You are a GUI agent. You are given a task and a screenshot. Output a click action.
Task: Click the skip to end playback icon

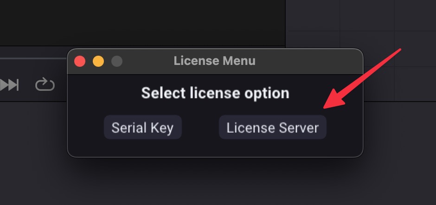(9, 85)
